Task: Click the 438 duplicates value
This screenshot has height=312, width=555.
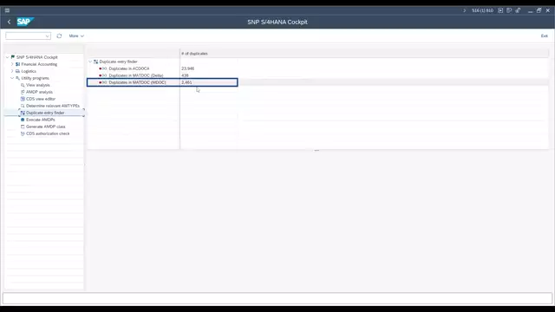Action: coord(185,75)
